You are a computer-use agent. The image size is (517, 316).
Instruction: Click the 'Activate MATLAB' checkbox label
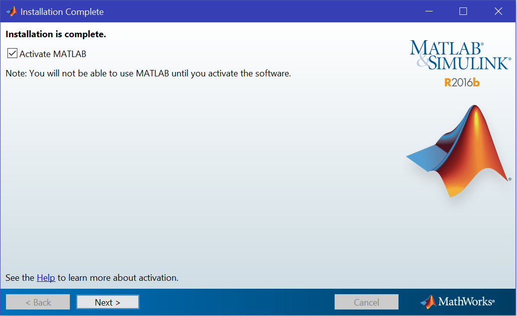(x=53, y=54)
